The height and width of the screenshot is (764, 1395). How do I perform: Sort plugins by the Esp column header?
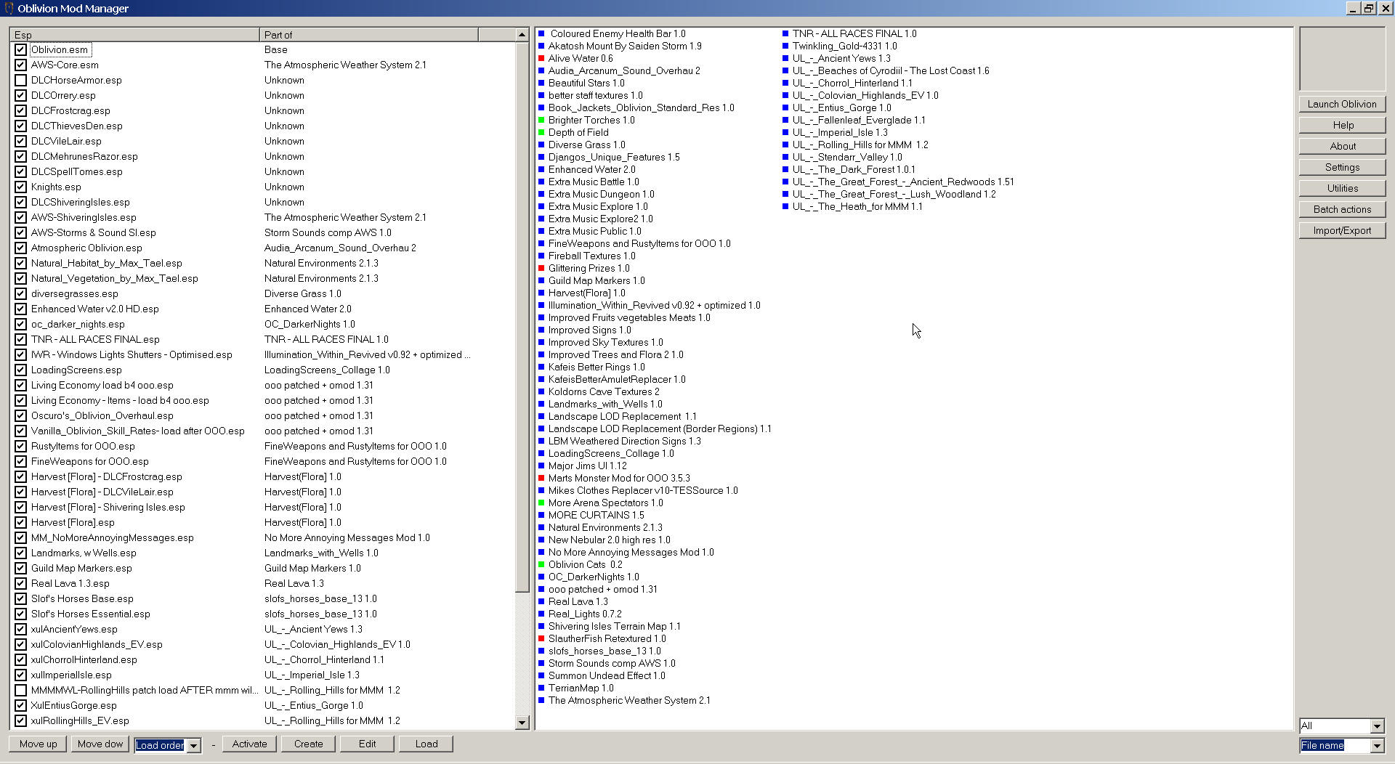click(x=134, y=35)
